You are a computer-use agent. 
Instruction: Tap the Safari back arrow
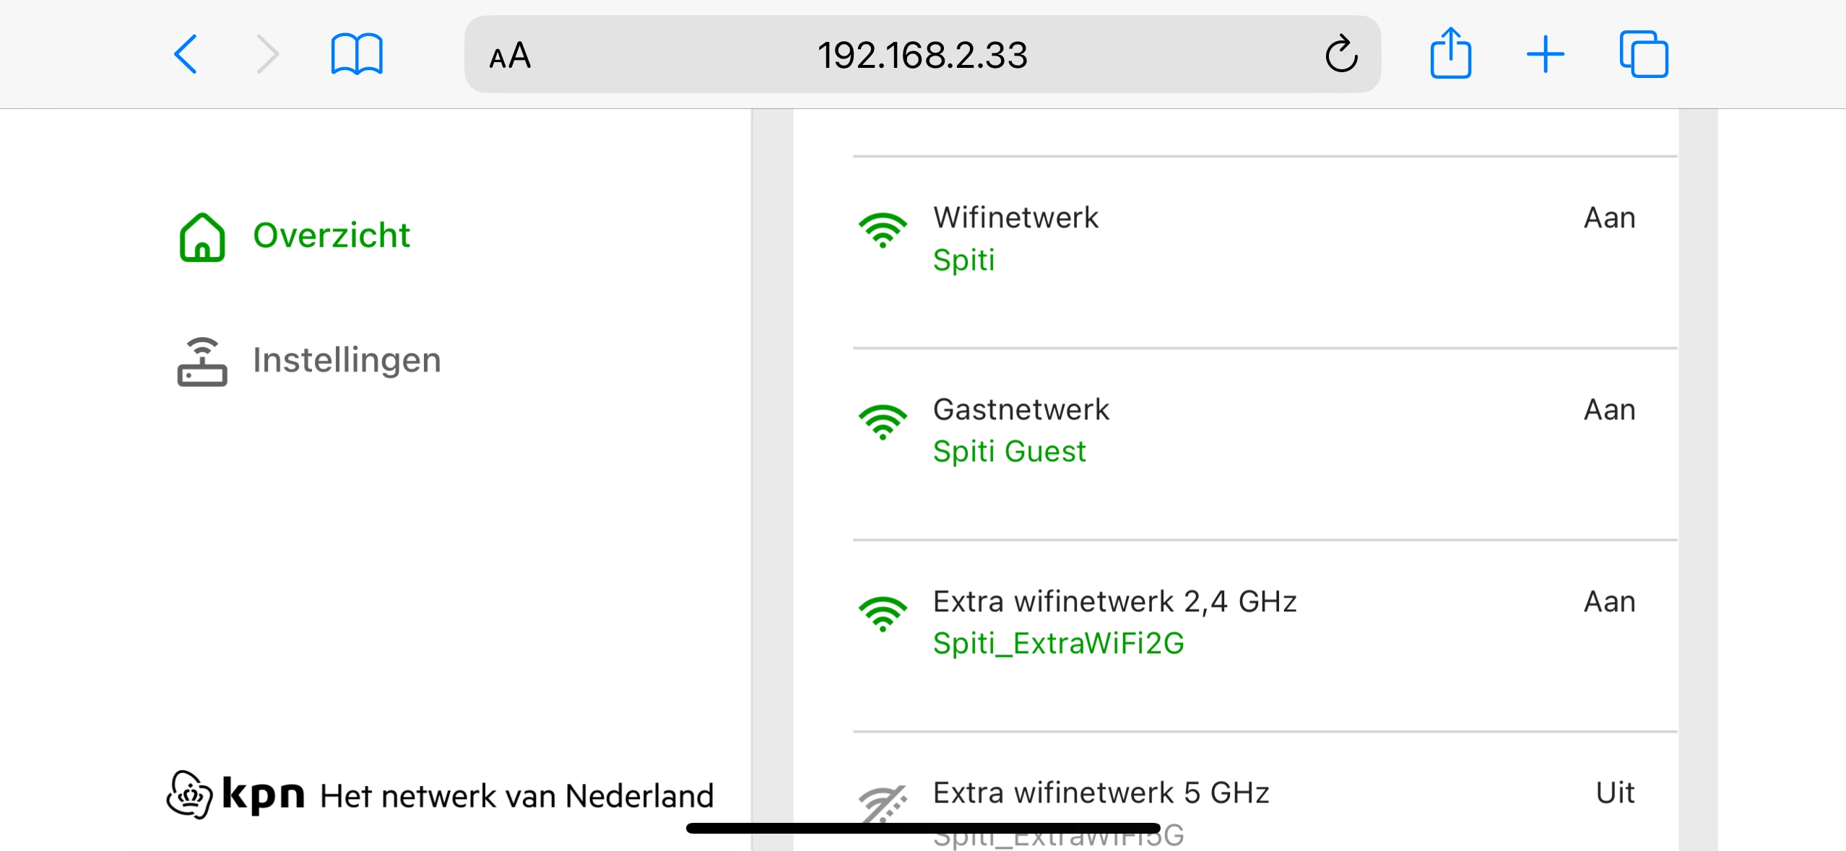(186, 55)
